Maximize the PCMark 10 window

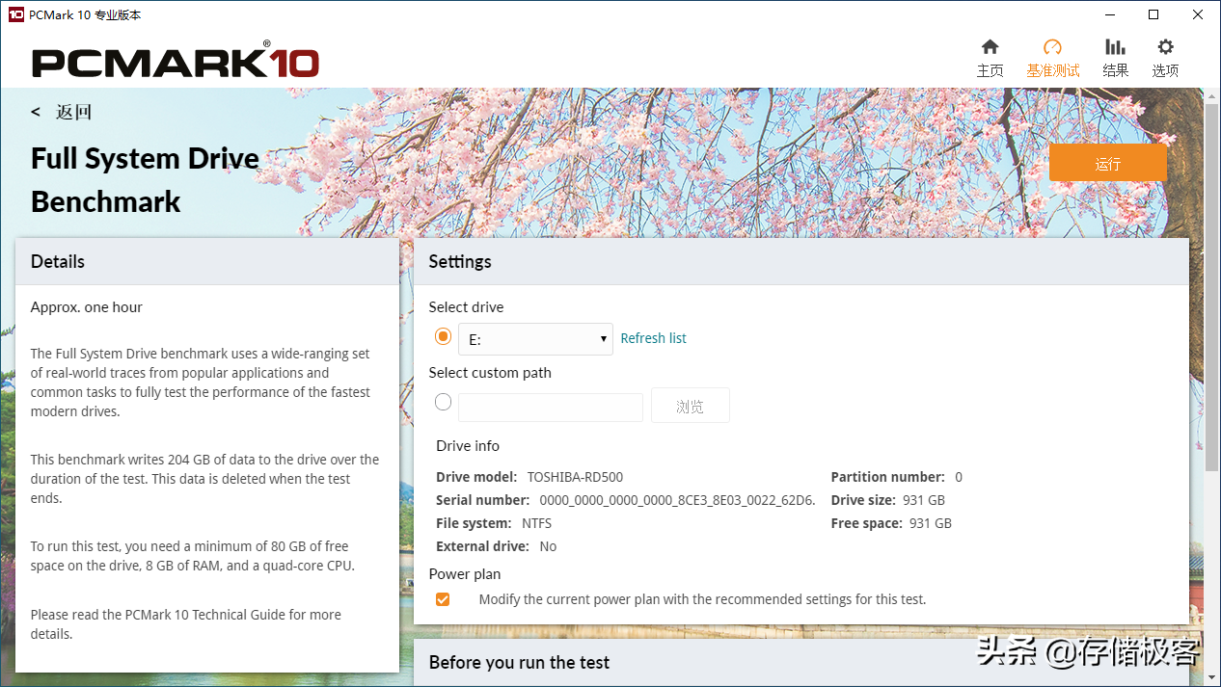click(1153, 14)
